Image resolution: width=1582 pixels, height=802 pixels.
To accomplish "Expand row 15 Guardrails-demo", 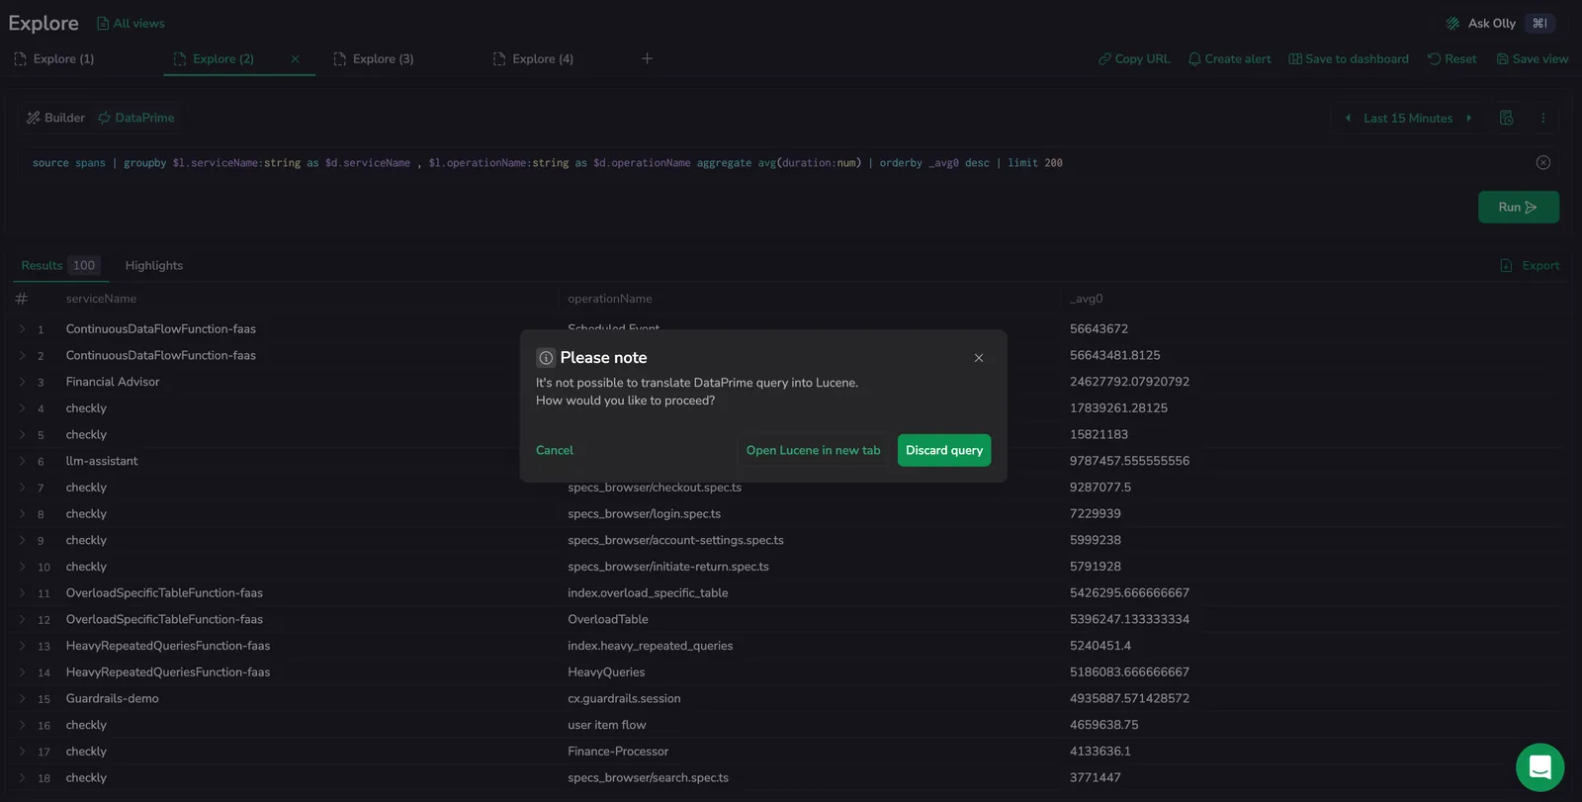I will (x=22, y=698).
